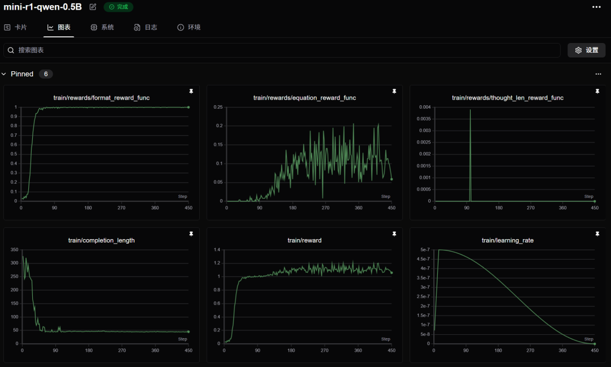Collapse the Pinned section chevron
This screenshot has width=611, height=367.
pos(4,74)
